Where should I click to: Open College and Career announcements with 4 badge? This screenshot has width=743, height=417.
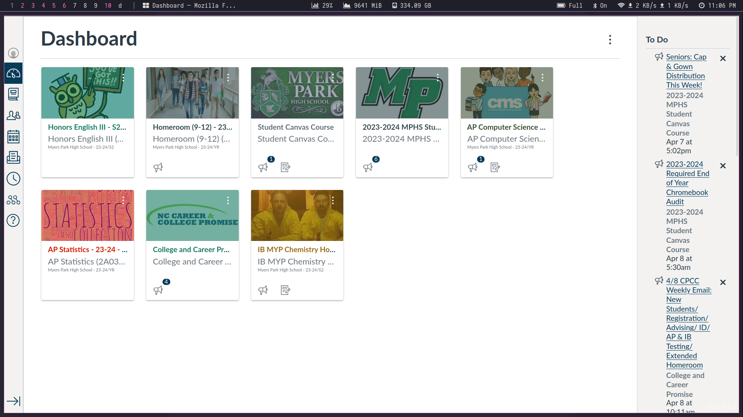tap(158, 290)
